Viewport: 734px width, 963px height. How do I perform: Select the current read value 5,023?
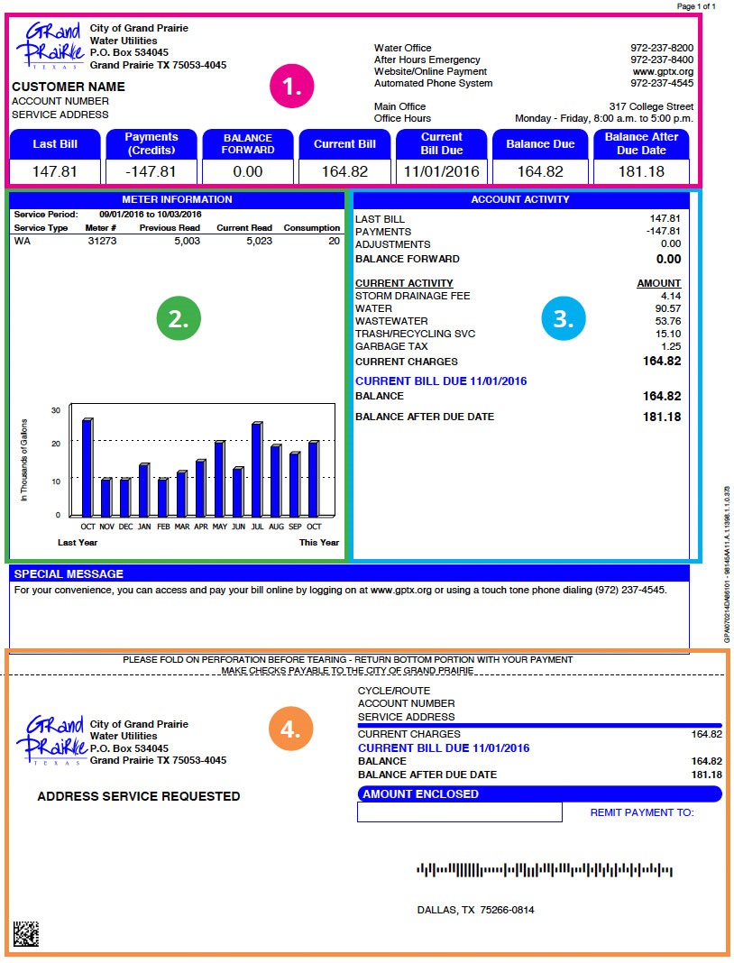[259, 241]
